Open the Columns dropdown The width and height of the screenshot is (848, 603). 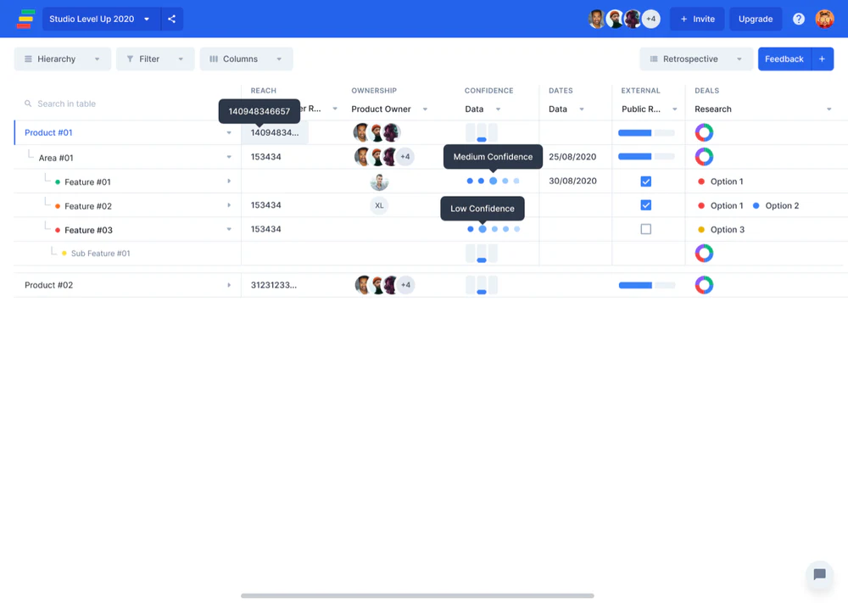246,59
